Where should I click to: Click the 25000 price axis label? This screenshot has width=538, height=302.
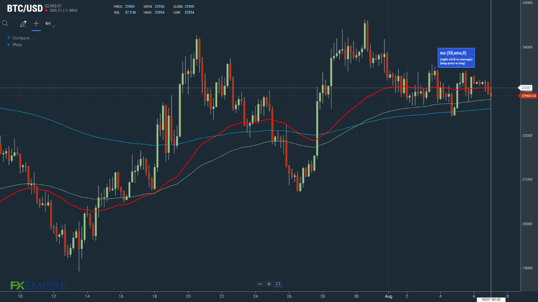[527, 3]
